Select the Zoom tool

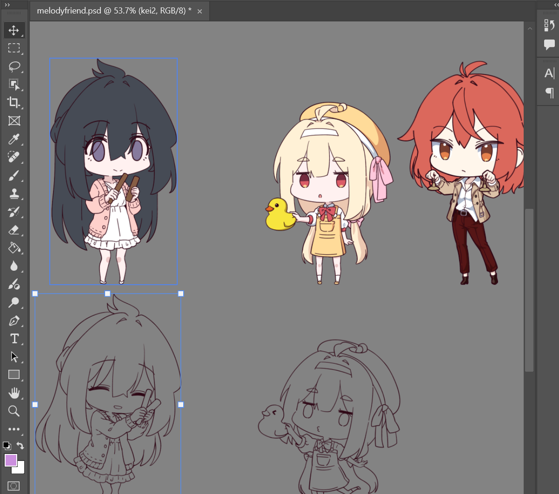[x=14, y=411]
